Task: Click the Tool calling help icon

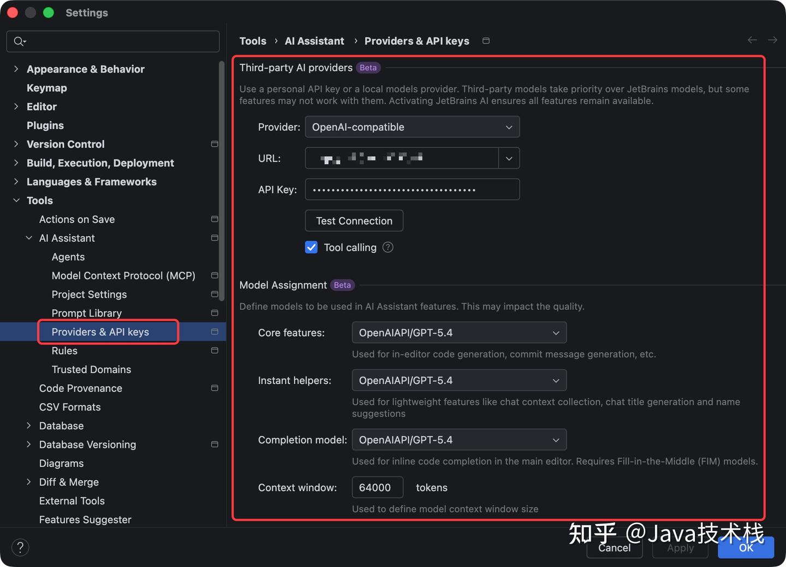Action: 388,247
